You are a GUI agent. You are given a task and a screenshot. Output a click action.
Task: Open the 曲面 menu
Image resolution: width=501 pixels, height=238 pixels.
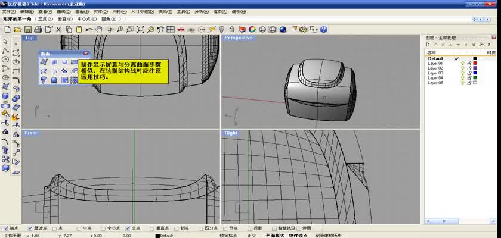point(81,11)
